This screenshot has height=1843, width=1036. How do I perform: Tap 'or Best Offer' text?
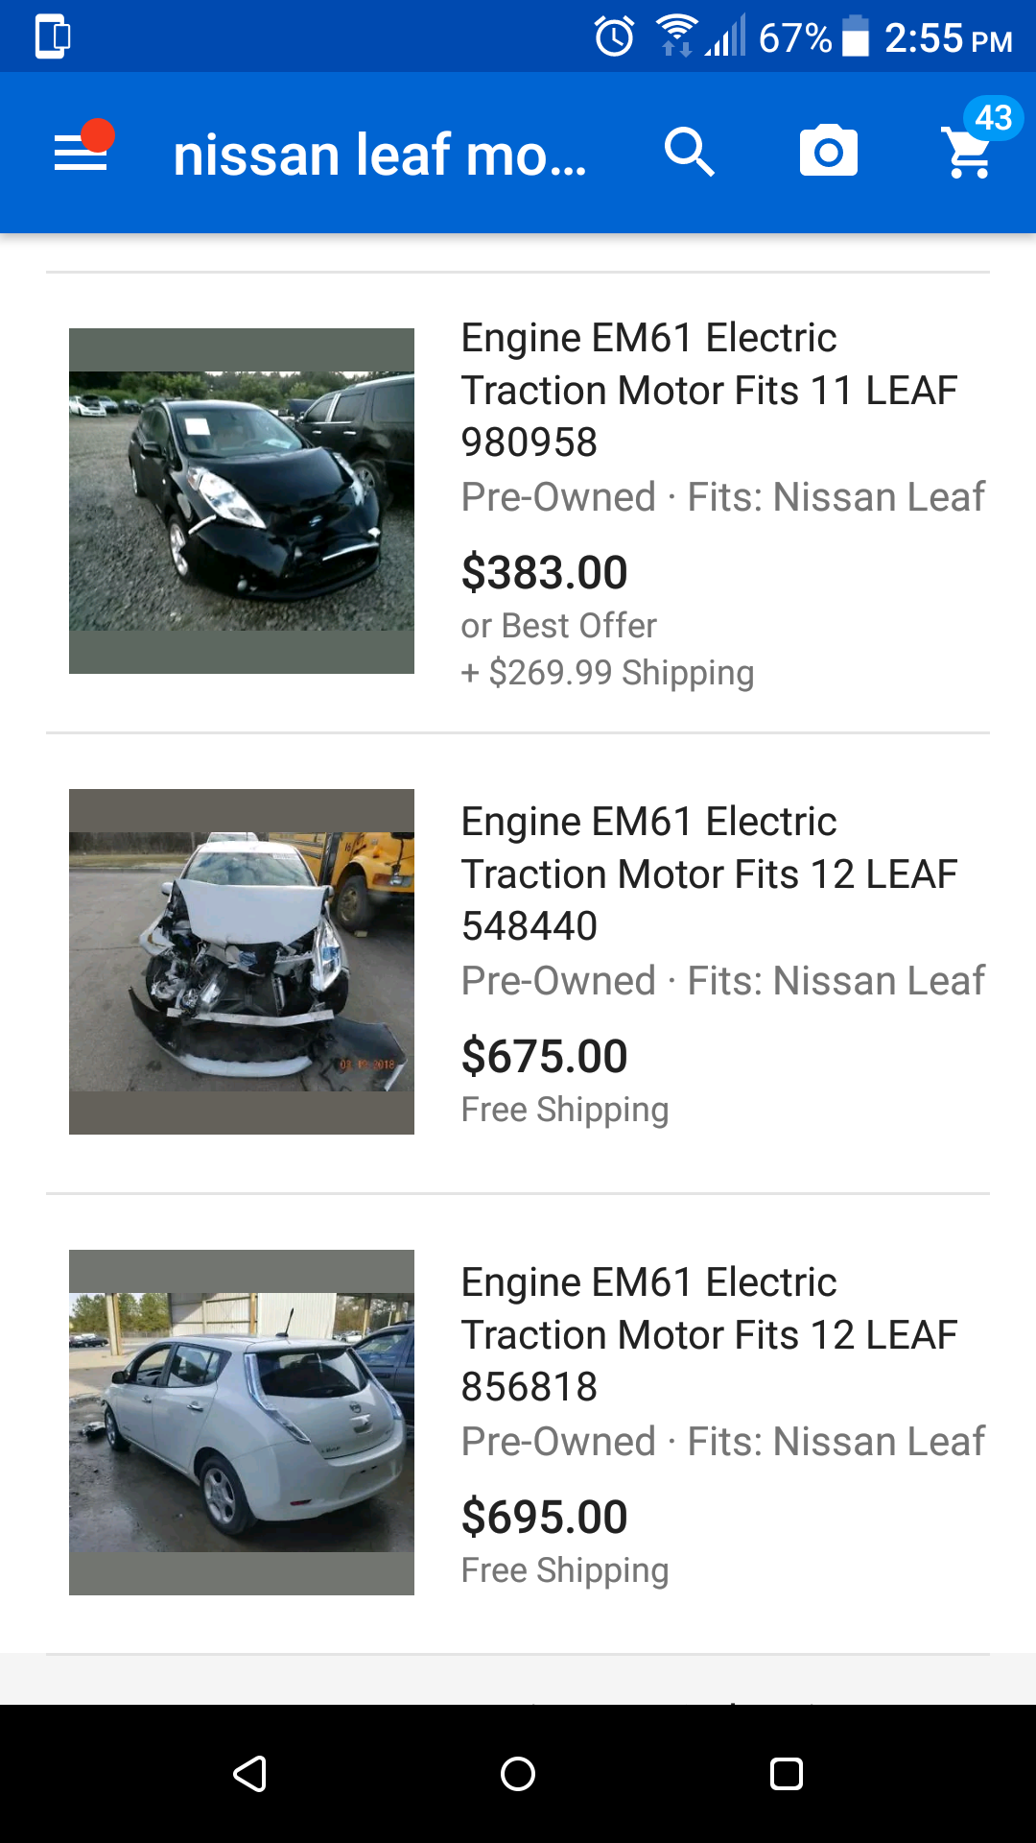(x=558, y=626)
